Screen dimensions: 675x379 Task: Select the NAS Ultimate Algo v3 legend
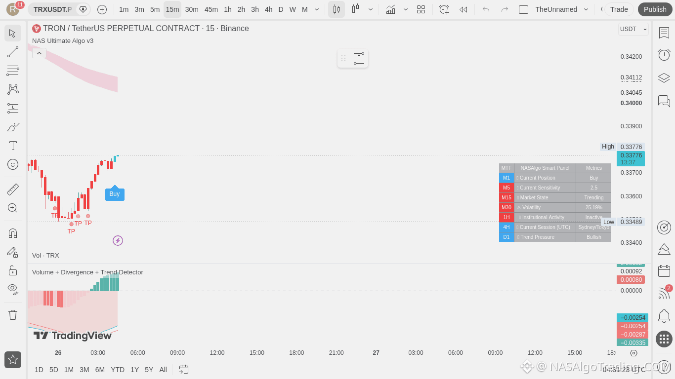coord(63,41)
